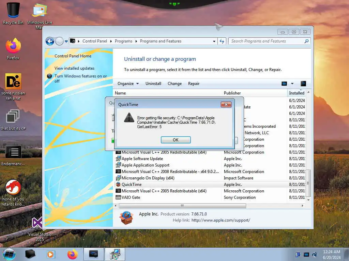Click the horizontal scrollbar thumb
Screen dimensions: 349x261
[x=182, y=206]
